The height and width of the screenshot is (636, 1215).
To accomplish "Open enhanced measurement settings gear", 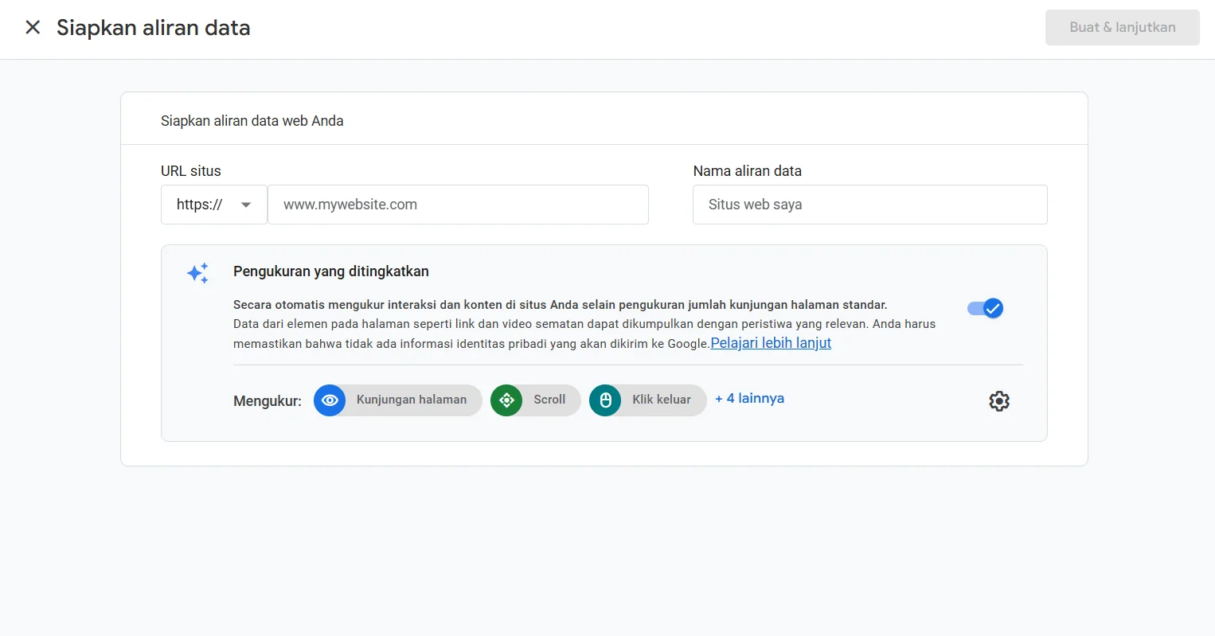I will point(999,401).
